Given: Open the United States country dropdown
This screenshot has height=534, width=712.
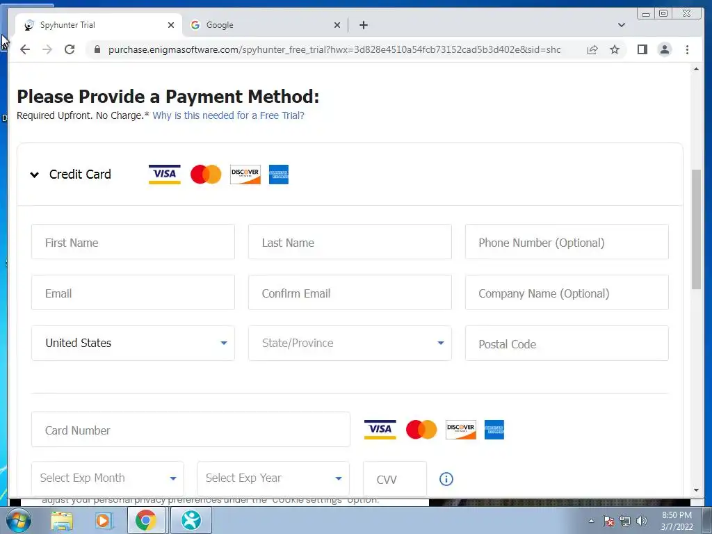Looking at the screenshot, I should (133, 343).
